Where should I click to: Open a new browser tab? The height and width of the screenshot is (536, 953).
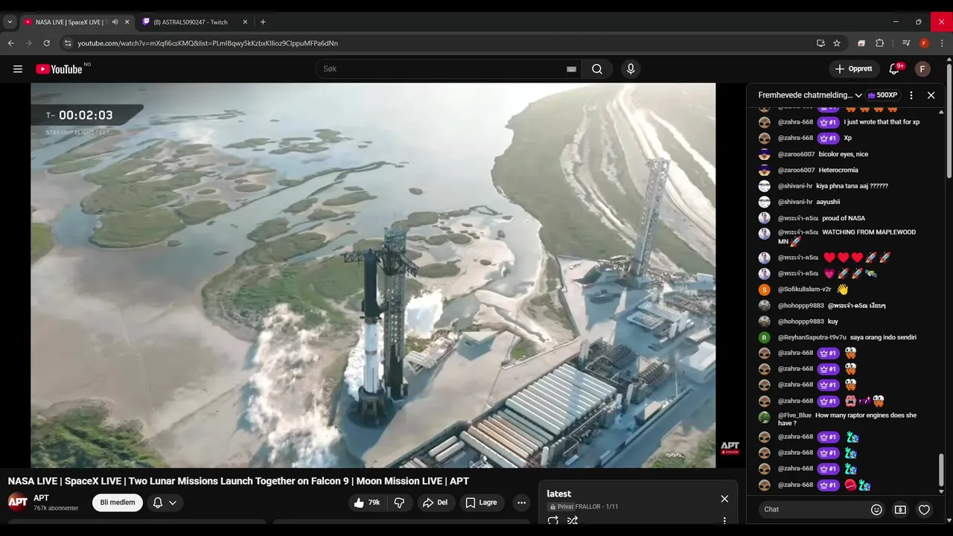click(x=263, y=22)
